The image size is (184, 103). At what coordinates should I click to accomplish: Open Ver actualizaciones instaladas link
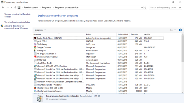click(x=17, y=22)
